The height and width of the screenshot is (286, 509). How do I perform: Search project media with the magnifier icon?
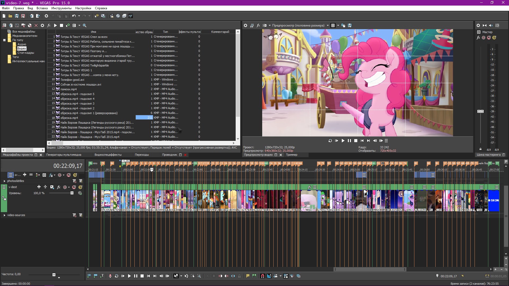tap(85, 25)
